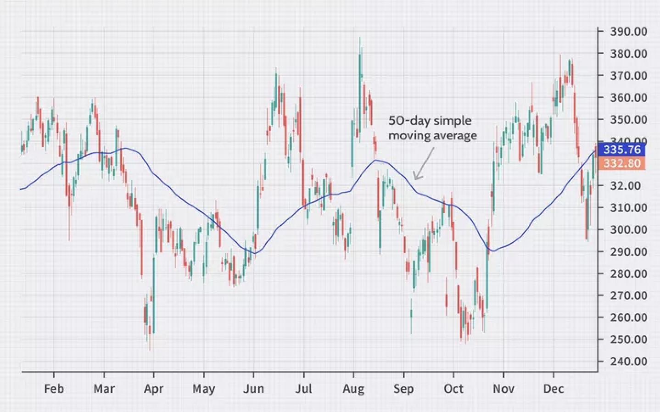
Task: Click the Nov month label
Action: coord(503,389)
